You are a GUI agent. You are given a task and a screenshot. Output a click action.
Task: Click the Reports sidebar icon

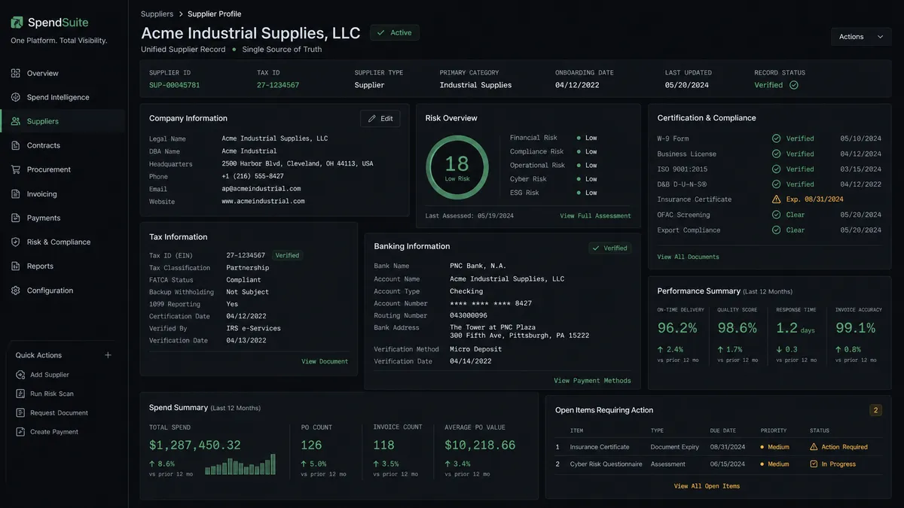[16, 266]
